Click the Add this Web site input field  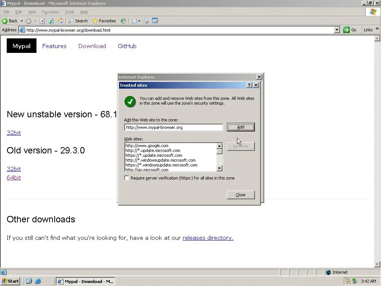pyautogui.click(x=173, y=127)
